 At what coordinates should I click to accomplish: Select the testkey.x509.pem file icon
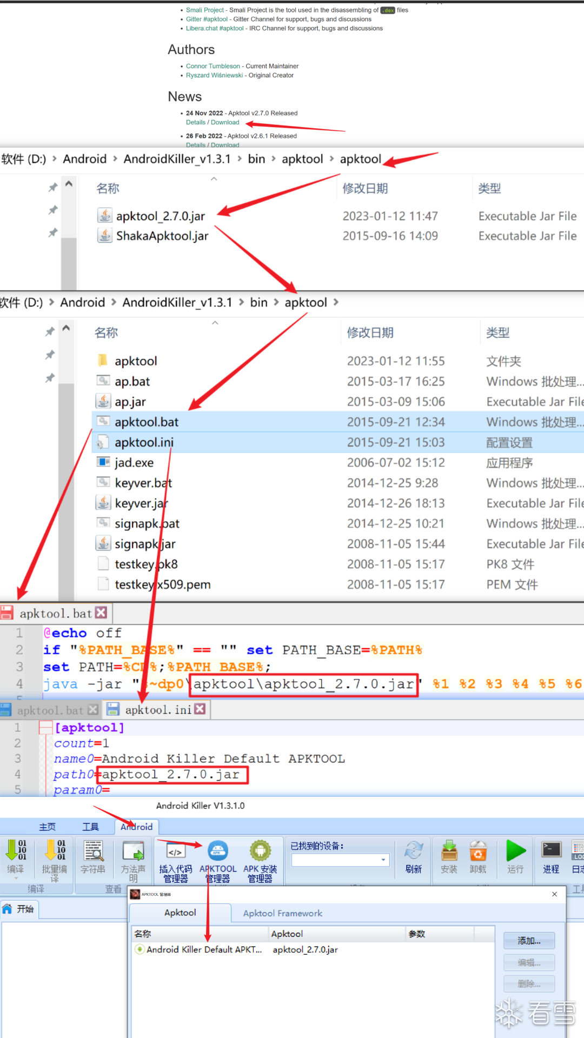(x=103, y=584)
